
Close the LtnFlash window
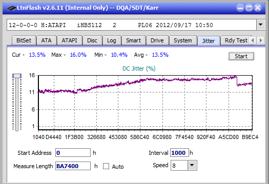[258, 8]
